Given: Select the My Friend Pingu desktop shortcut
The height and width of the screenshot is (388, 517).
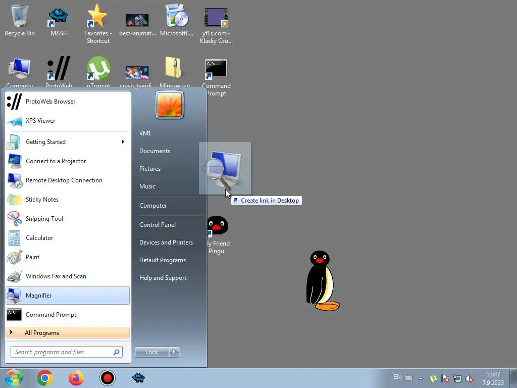Looking at the screenshot, I should (217, 235).
